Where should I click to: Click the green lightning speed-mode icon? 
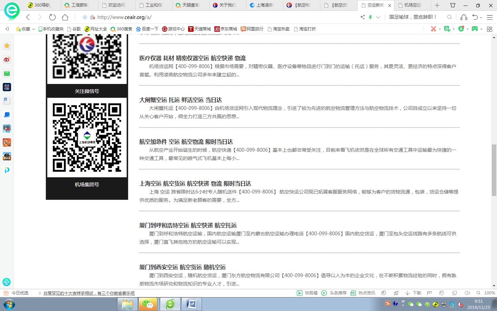coord(370,17)
